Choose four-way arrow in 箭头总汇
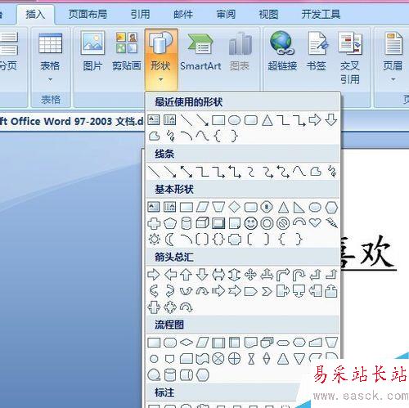The width and height of the screenshot is (409, 408). [x=250, y=275]
